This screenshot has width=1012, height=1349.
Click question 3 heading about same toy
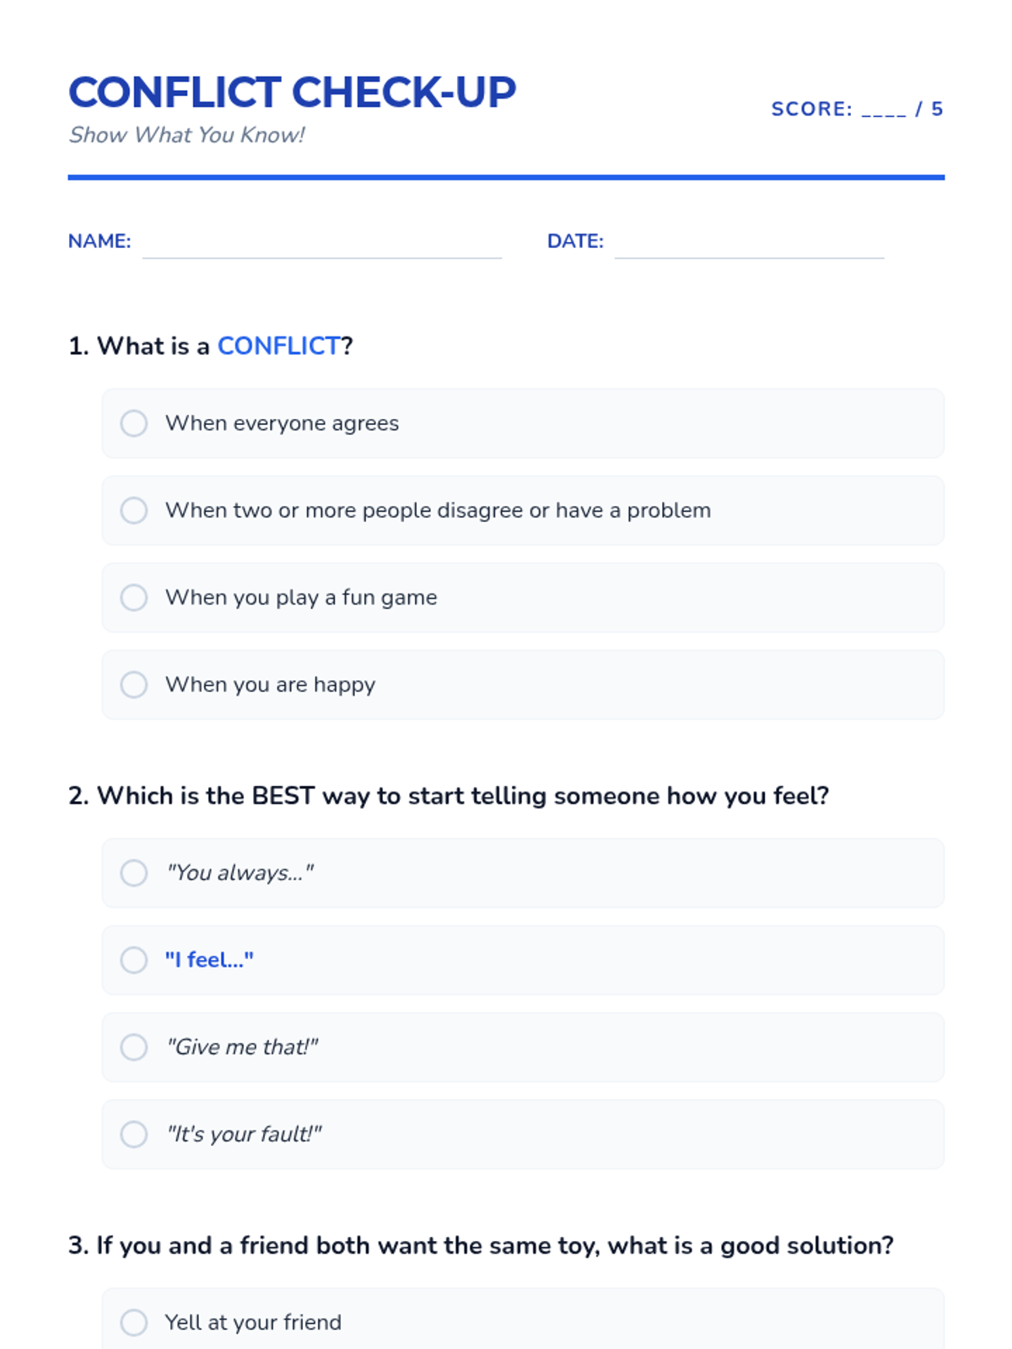(481, 1245)
